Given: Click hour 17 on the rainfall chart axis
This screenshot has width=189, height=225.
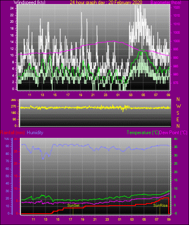Looking at the screenshot, I should pyautogui.click(x=70, y=219).
